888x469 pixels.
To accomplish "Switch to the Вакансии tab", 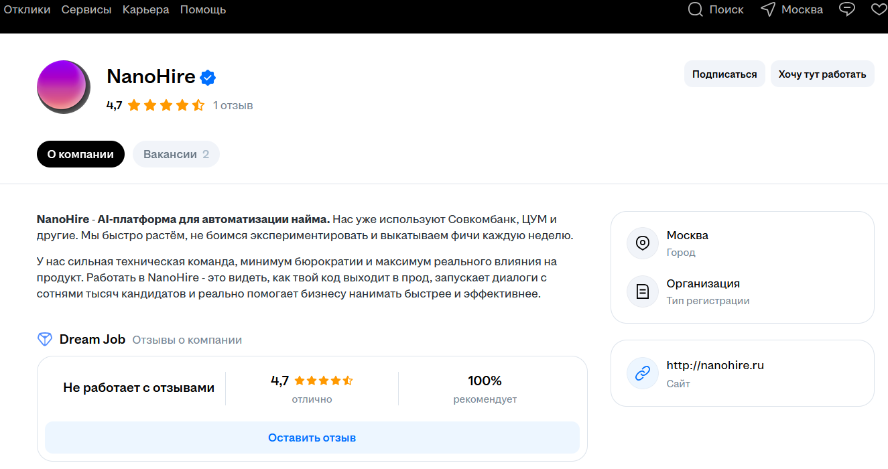I will click(176, 154).
